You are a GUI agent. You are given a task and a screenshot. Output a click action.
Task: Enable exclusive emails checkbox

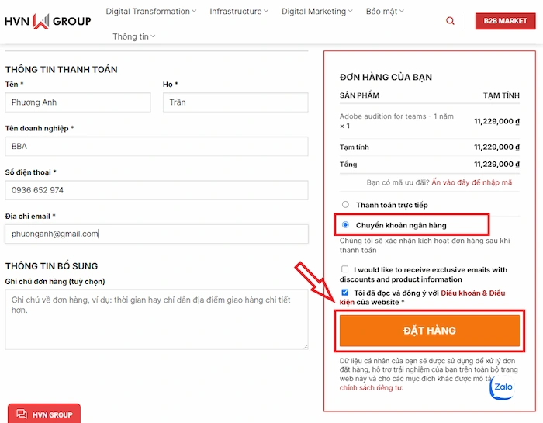(x=345, y=269)
